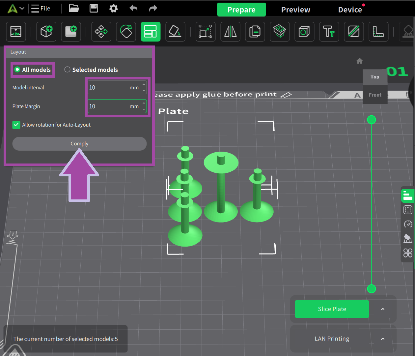Choose the Selected models radio option
Viewport: 415px width, 356px height.
click(68, 70)
